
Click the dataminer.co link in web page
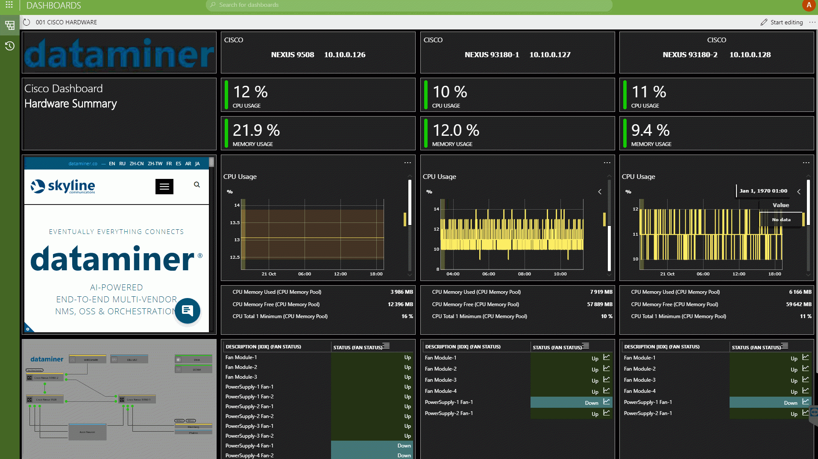coord(83,164)
